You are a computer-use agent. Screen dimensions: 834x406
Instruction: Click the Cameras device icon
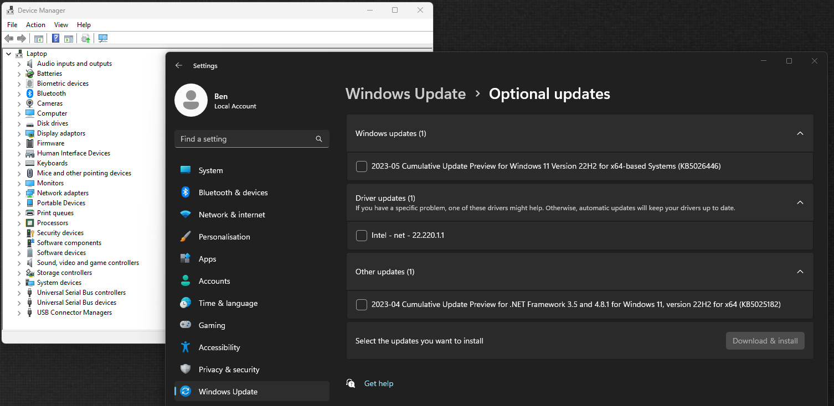point(30,103)
